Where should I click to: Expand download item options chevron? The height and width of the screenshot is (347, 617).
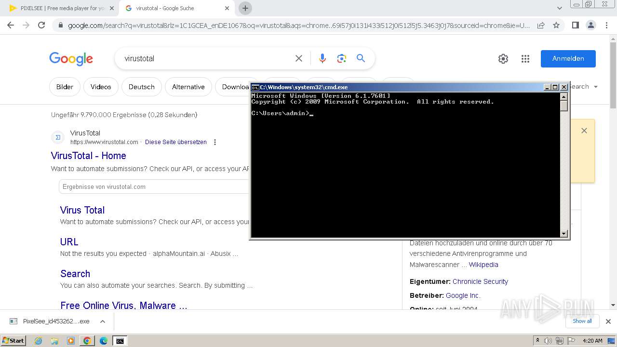pos(102,321)
